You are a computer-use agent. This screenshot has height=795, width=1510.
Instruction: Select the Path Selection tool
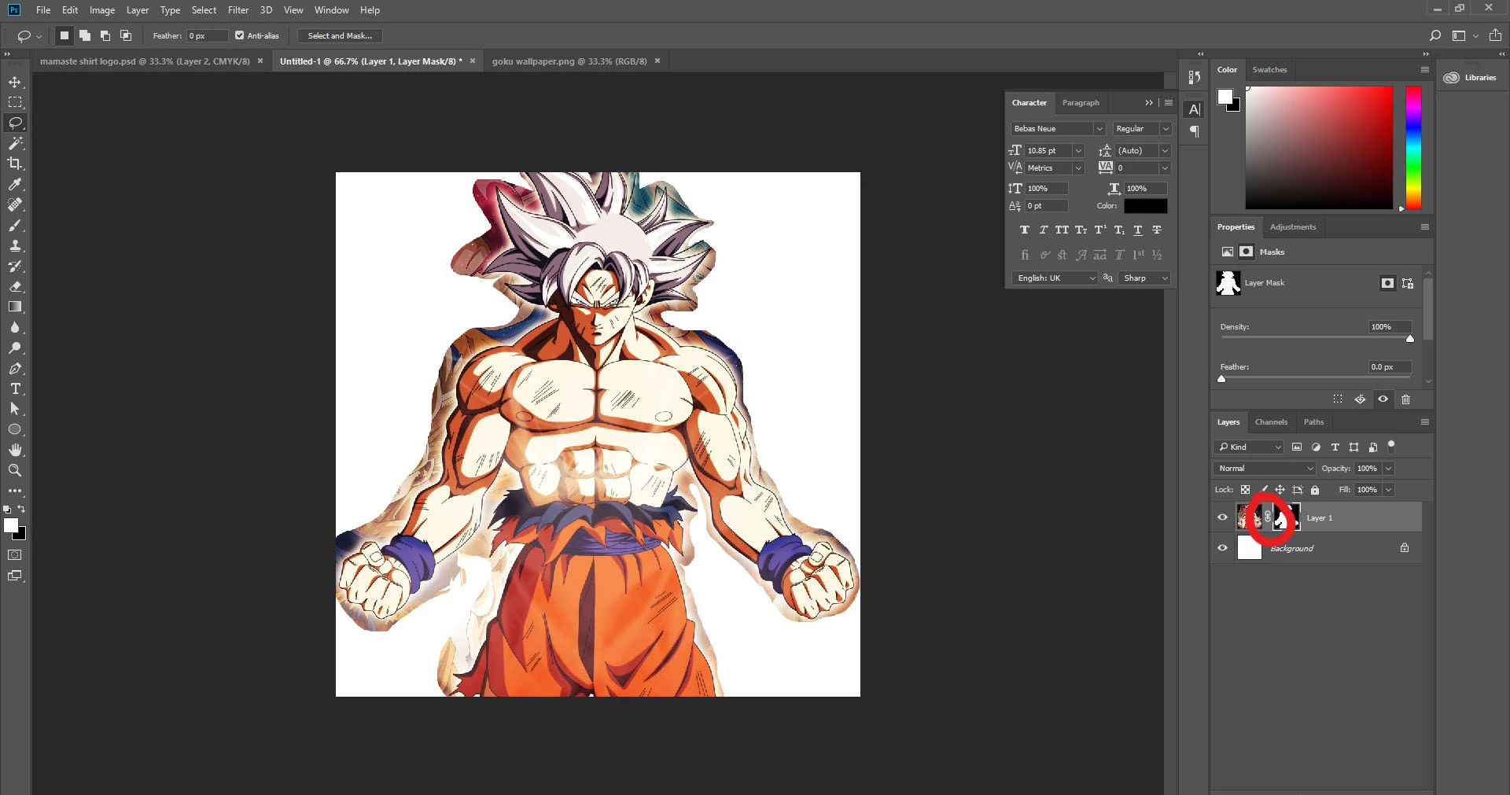coord(15,409)
